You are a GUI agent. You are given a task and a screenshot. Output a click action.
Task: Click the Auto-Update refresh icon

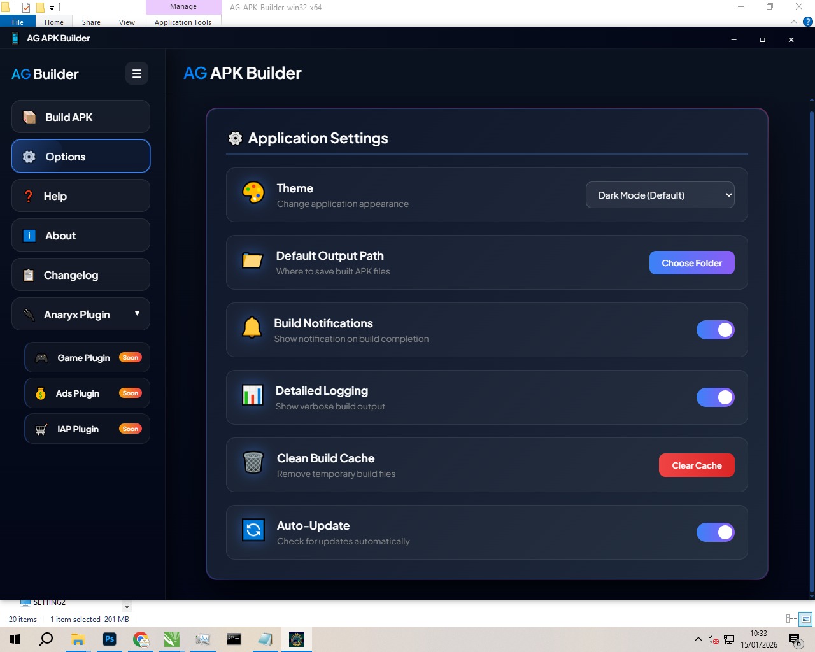point(253,530)
